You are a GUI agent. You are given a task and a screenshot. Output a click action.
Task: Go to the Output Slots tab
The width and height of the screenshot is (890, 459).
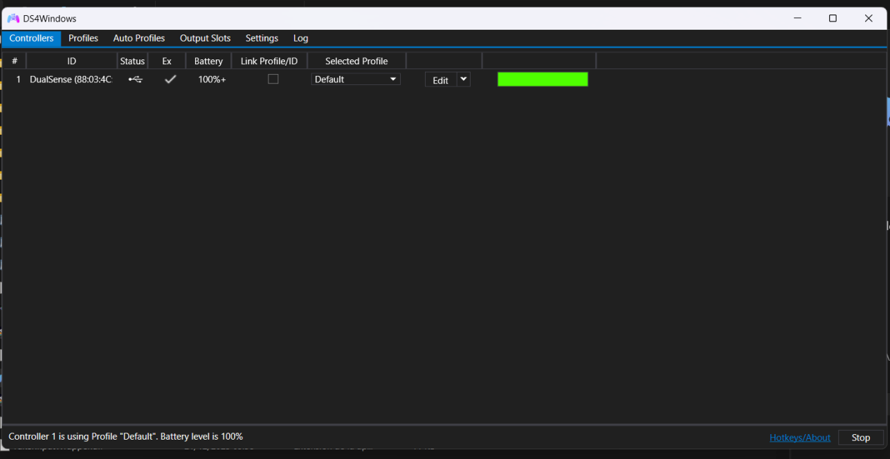click(205, 38)
